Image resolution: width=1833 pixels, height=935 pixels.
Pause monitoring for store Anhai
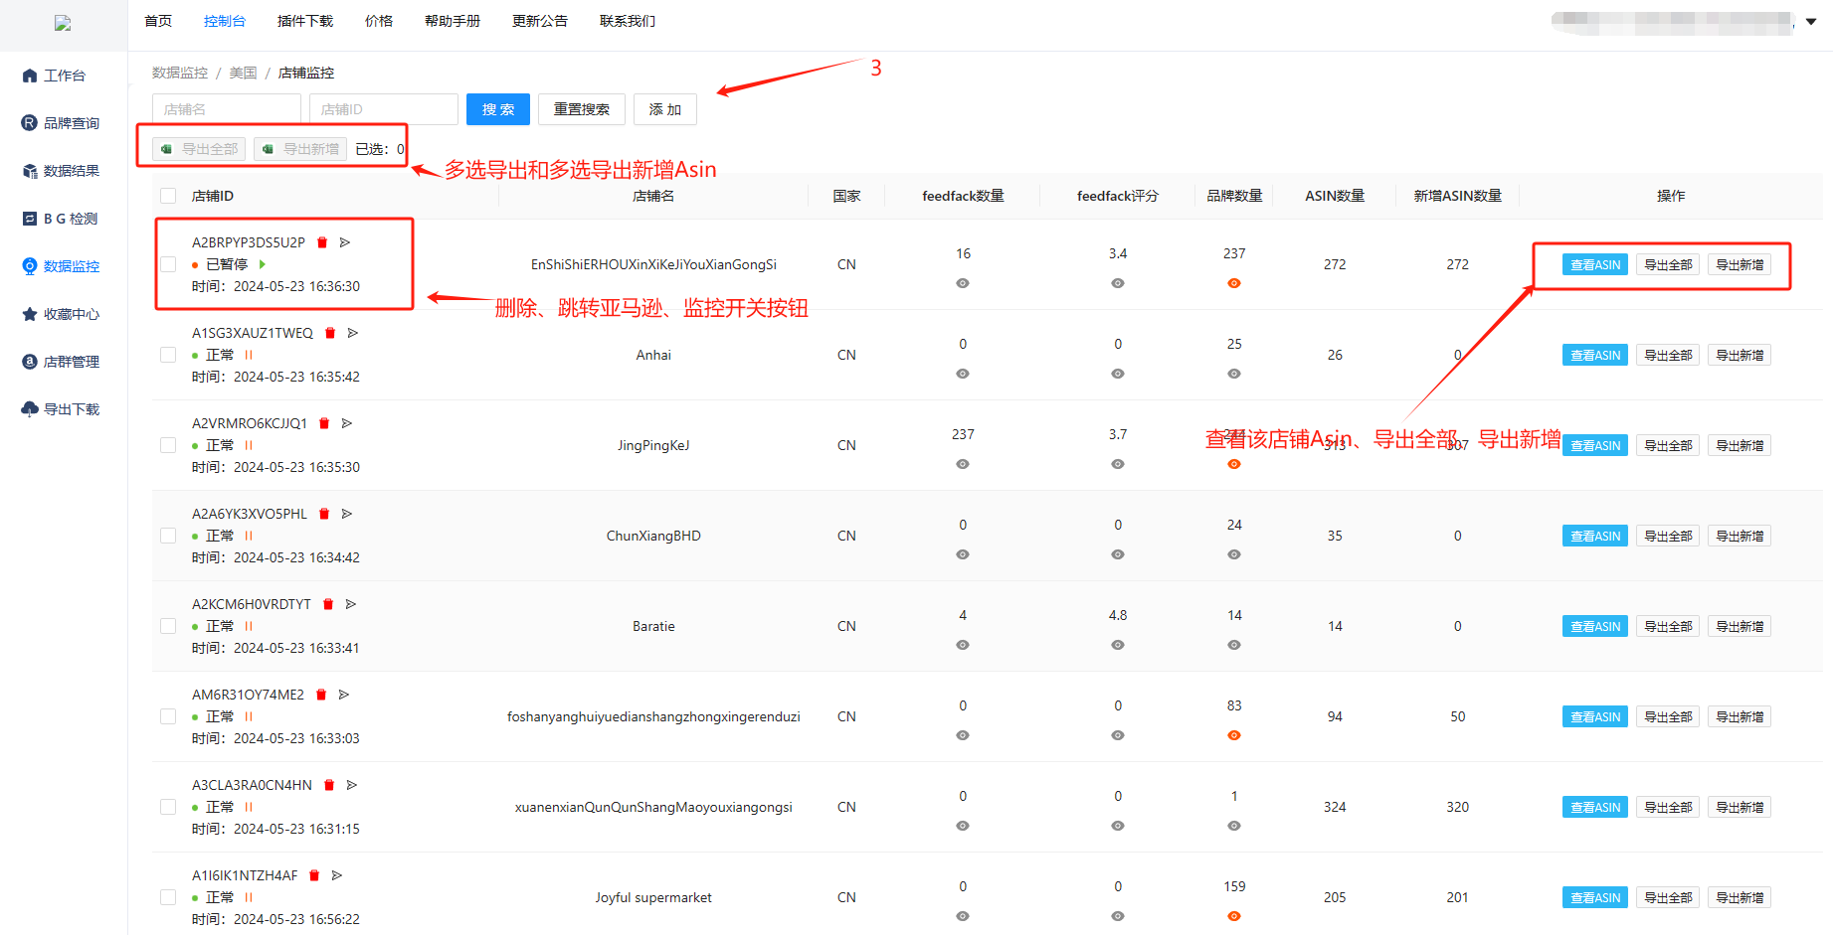(249, 355)
